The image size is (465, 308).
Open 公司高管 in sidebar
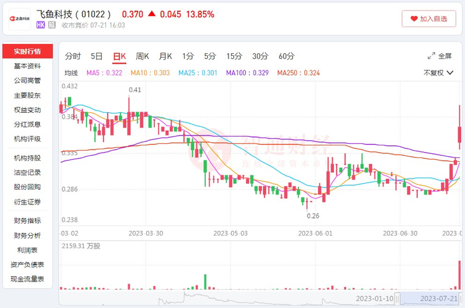[x=27, y=80]
